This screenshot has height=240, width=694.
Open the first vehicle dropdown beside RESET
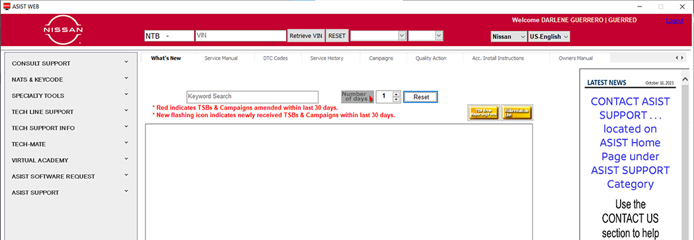point(379,36)
